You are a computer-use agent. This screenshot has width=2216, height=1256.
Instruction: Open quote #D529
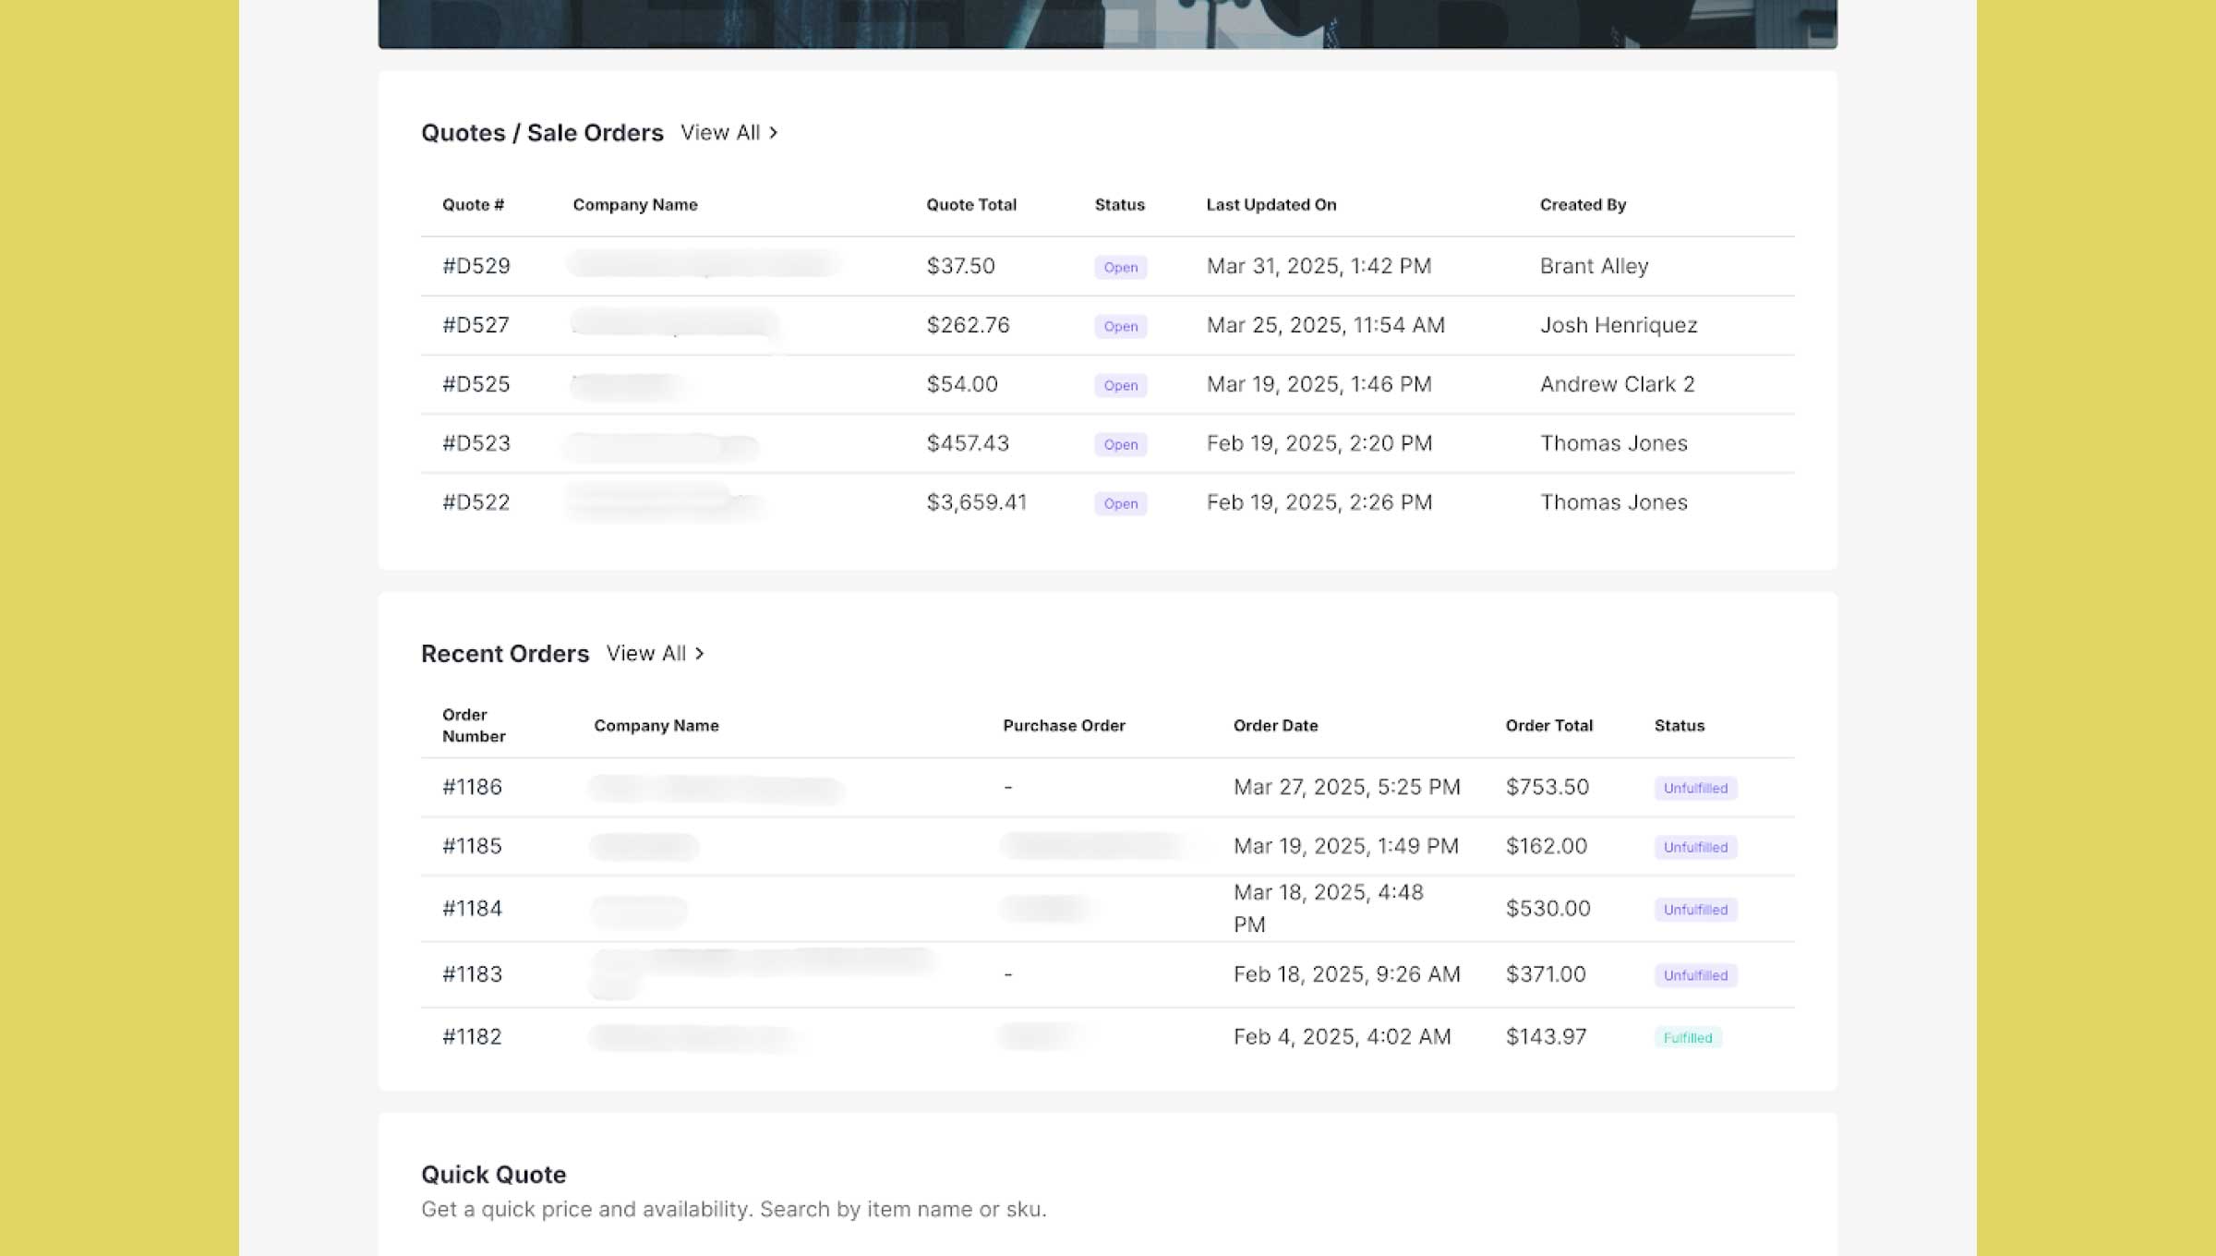tap(476, 266)
